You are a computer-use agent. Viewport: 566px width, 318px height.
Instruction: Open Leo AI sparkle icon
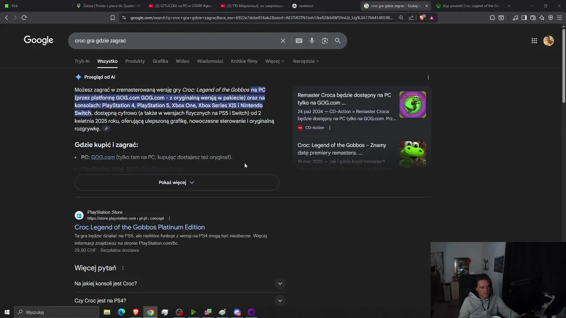pos(542,18)
